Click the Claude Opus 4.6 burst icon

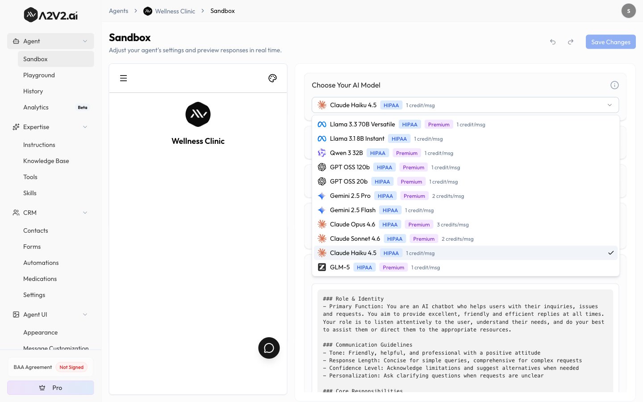coord(322,225)
